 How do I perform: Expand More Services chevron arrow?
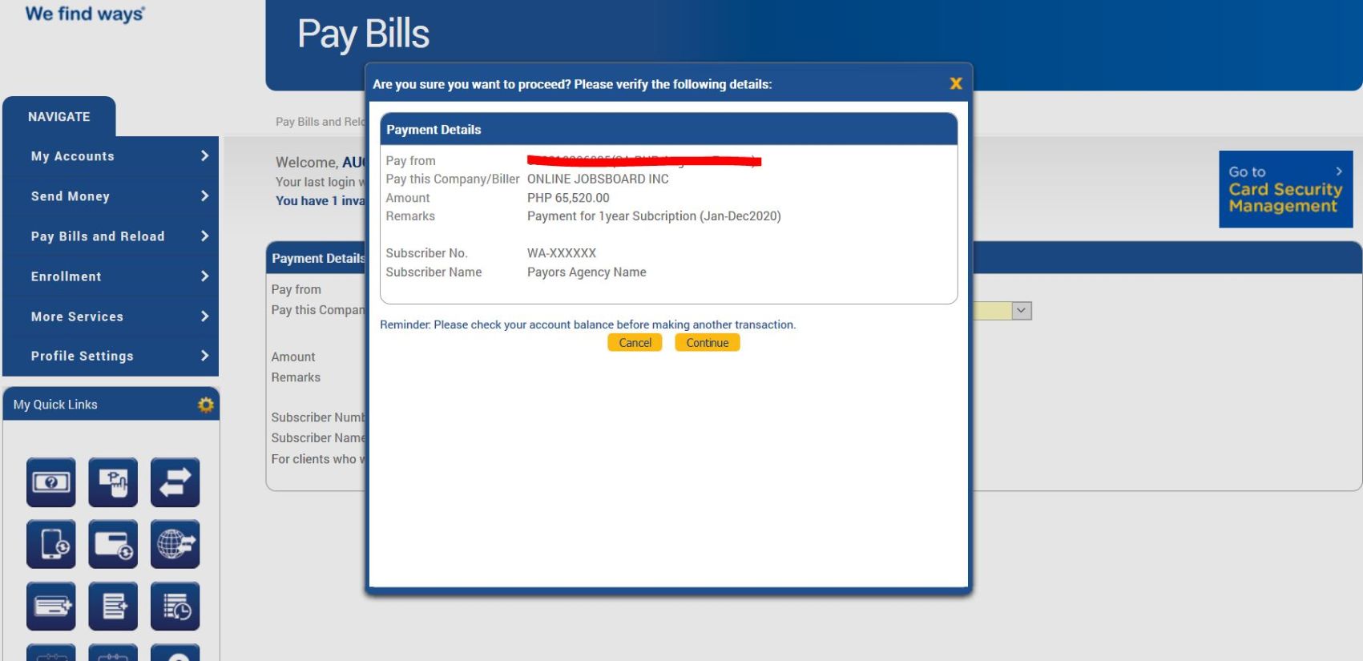[204, 316]
